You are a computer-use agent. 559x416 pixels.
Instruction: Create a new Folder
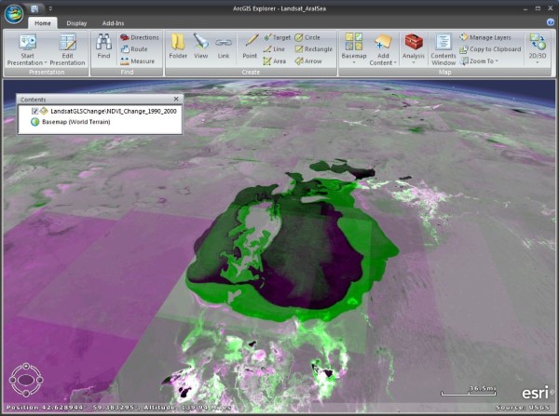(178, 46)
